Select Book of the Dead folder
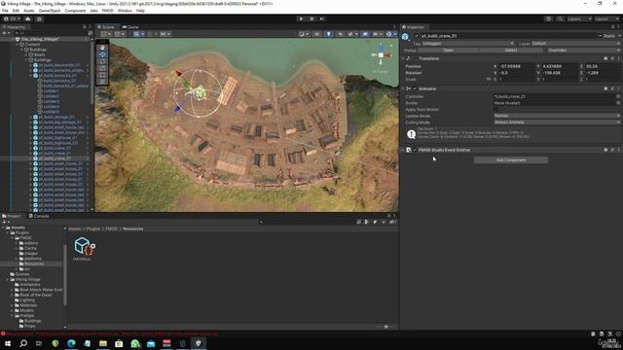The image size is (623, 350). click(35, 295)
